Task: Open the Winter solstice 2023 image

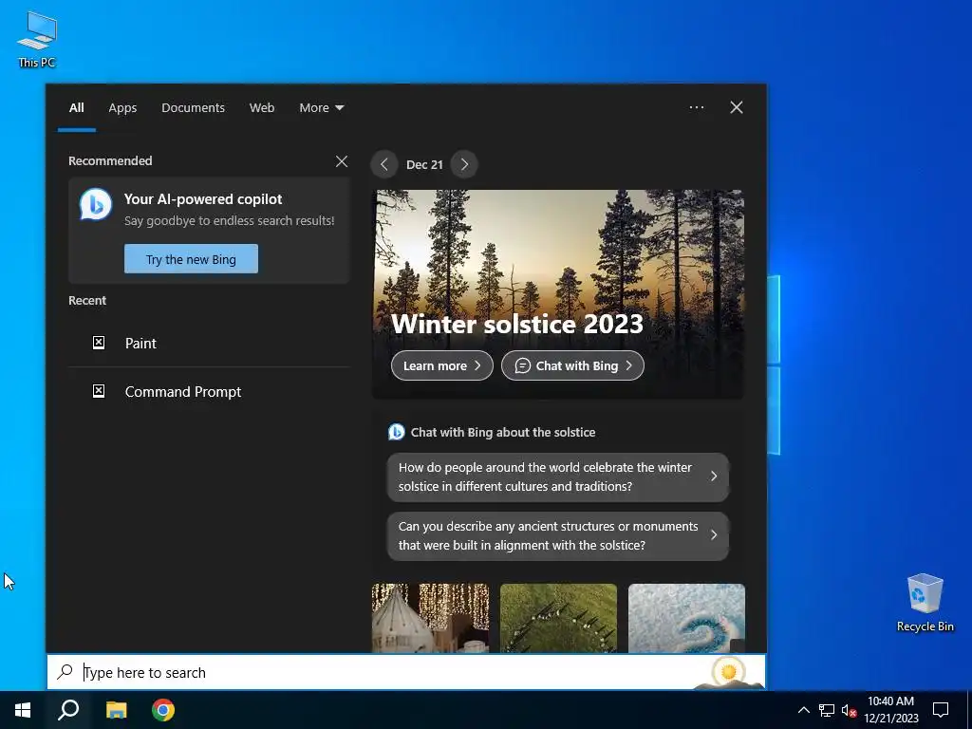Action: click(558, 294)
